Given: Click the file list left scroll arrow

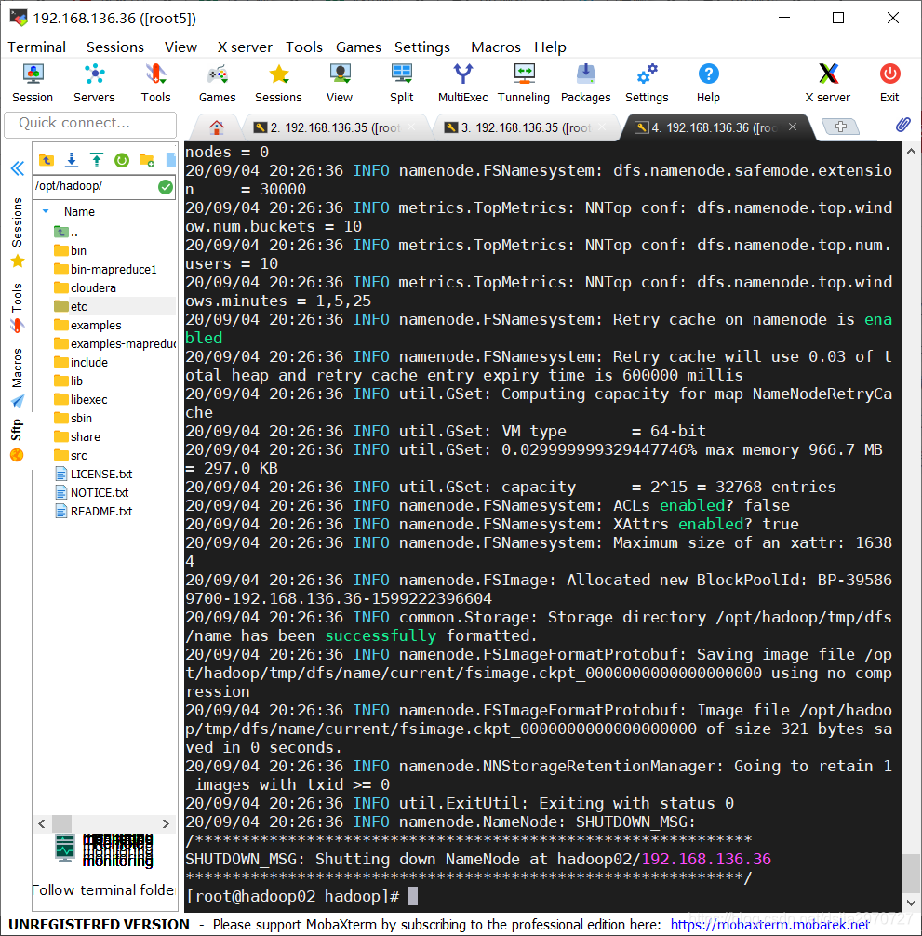Looking at the screenshot, I should 42,823.
